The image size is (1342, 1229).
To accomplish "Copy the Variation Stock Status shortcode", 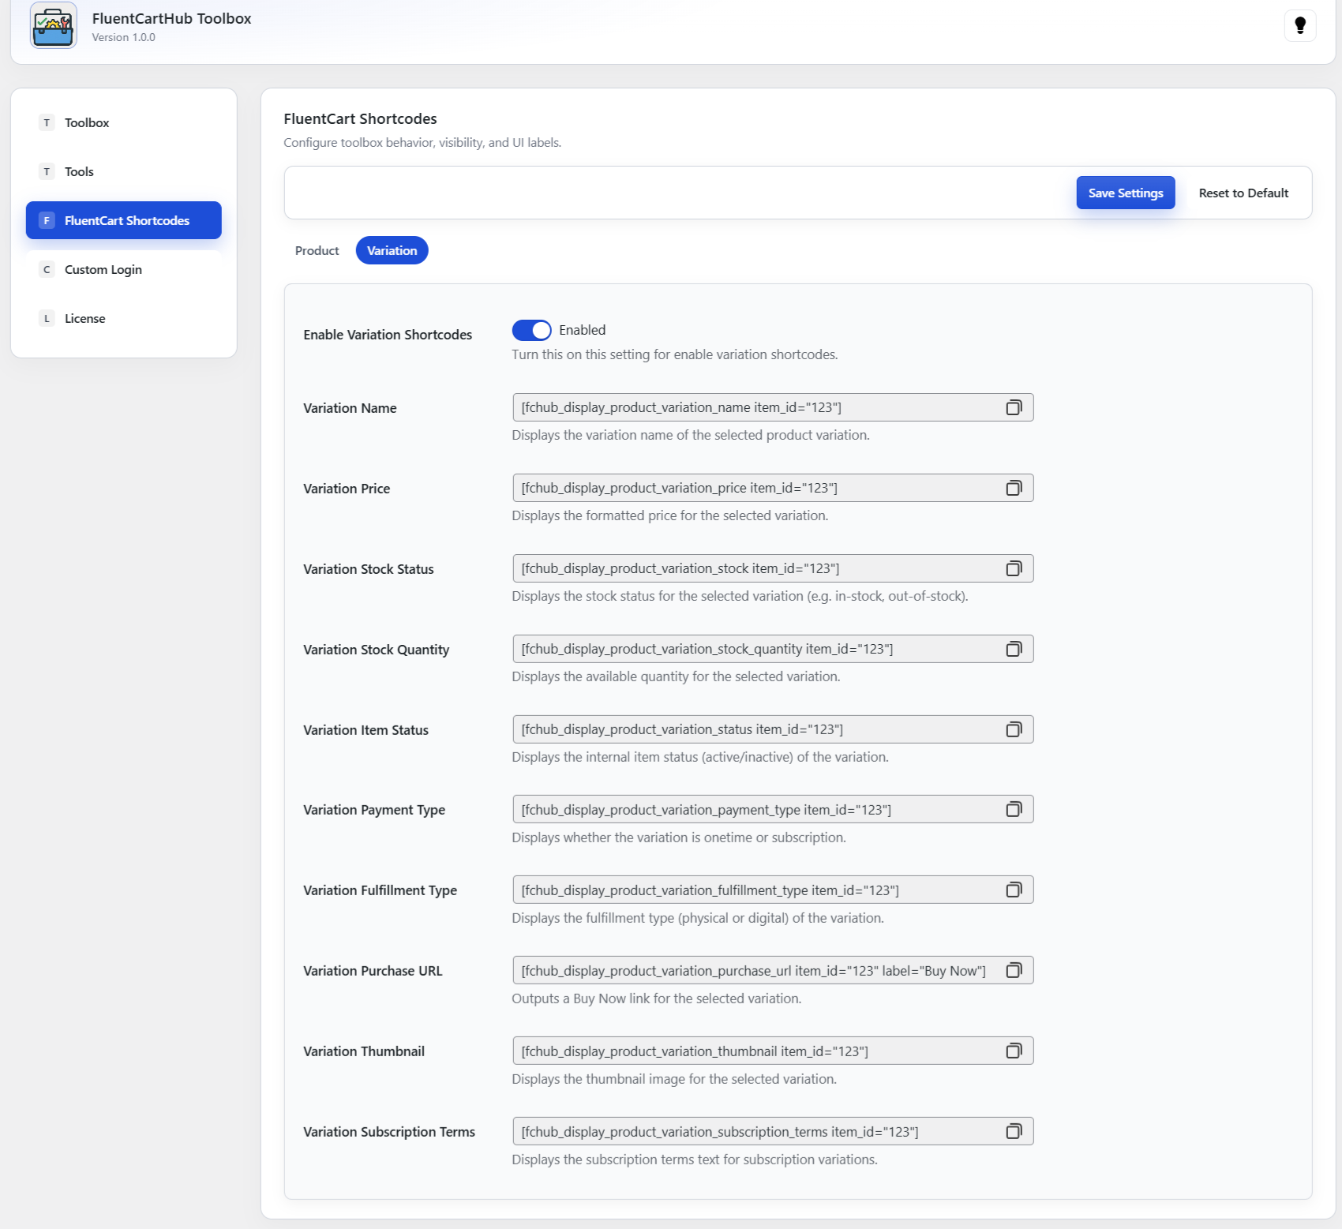I will [1014, 568].
